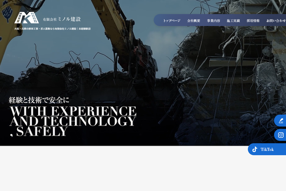Click the ミノル建設 MK logo icon
Viewport: 286px width, 191px height.
[27, 18]
